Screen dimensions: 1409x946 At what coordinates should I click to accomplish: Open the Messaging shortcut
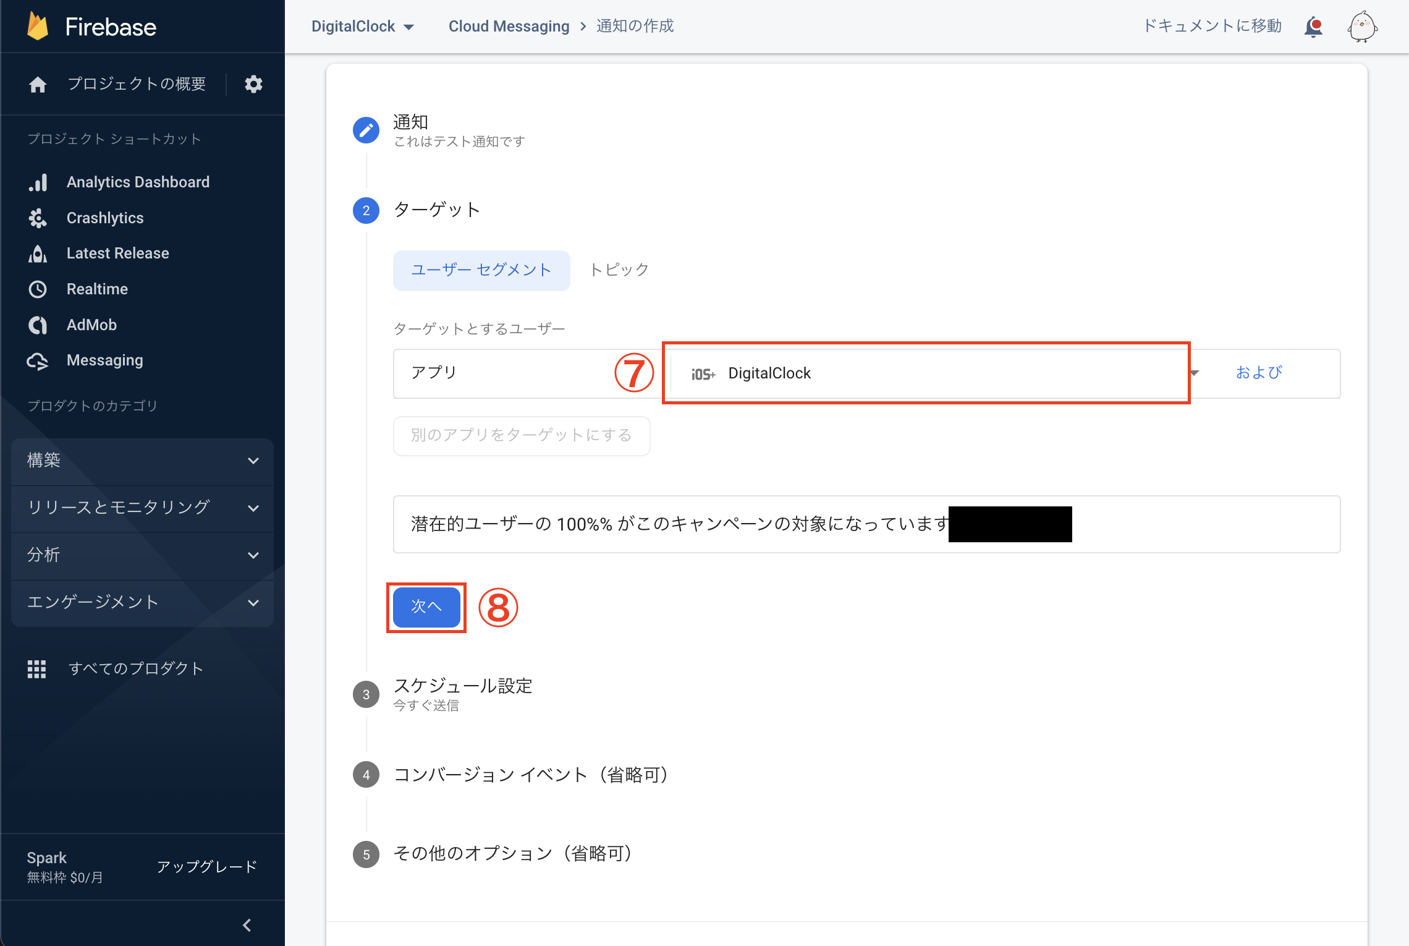click(104, 360)
